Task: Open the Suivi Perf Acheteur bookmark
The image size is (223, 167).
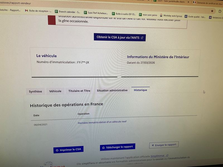Action: [96, 13]
